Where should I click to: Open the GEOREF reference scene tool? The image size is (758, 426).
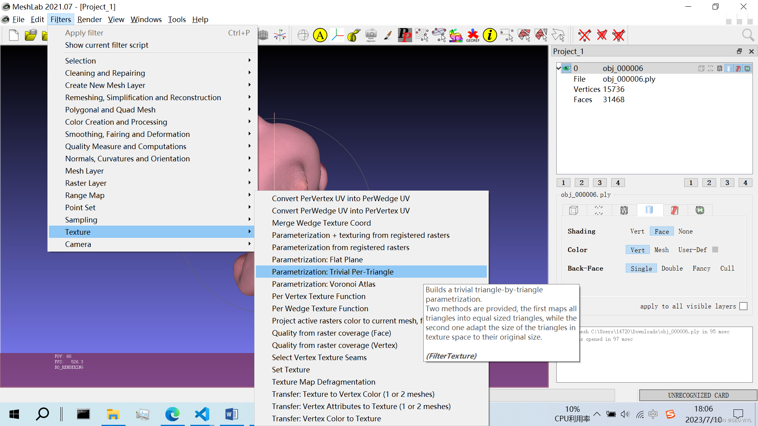pyautogui.click(x=473, y=35)
